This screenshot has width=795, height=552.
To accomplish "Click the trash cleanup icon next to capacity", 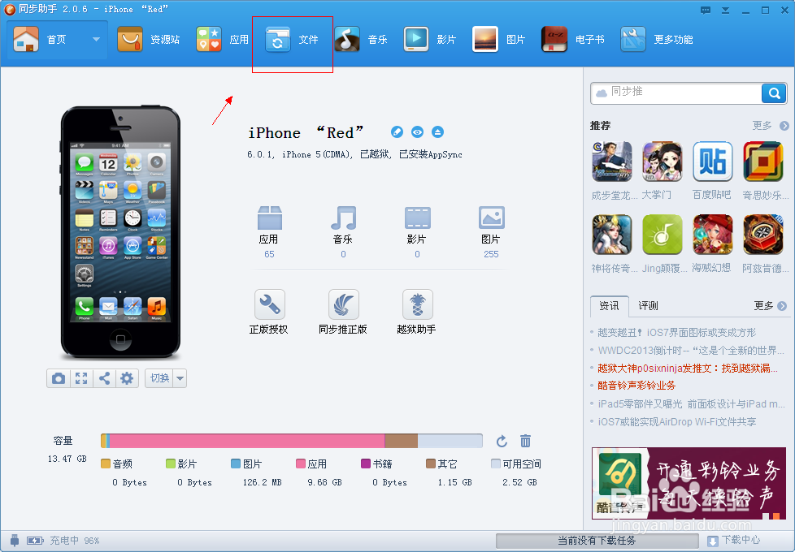I will tap(525, 441).
